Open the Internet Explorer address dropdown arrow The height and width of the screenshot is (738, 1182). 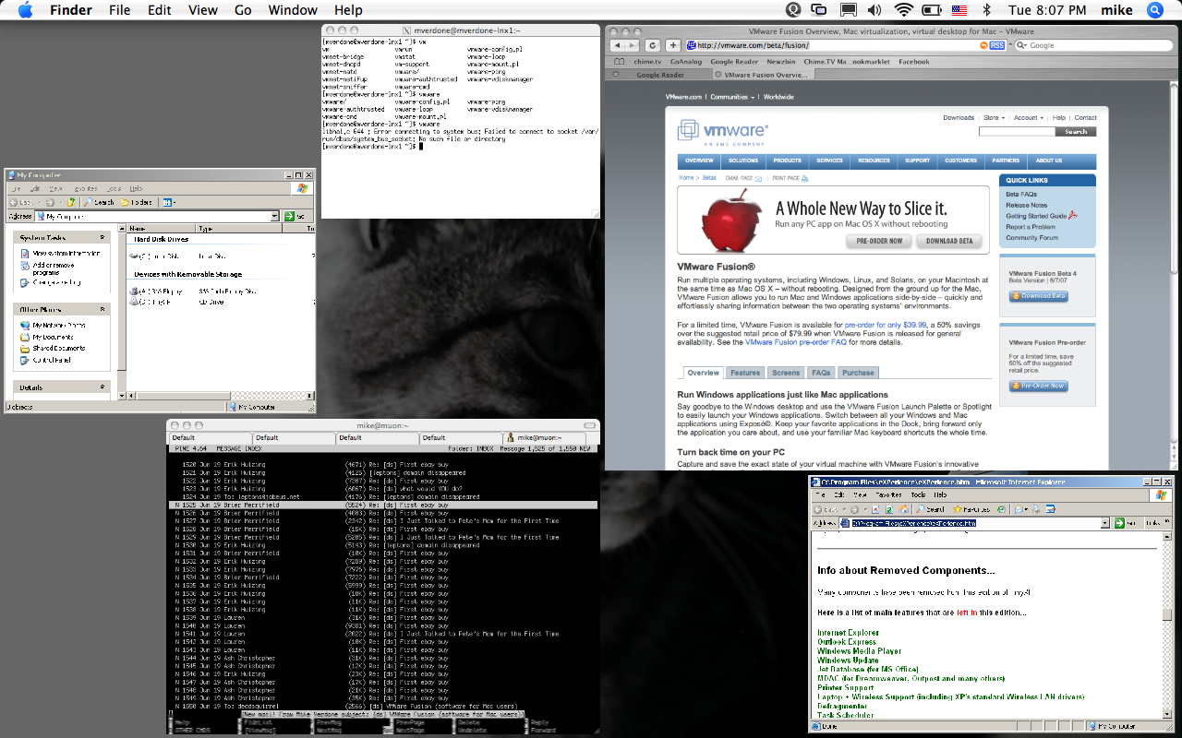pyautogui.click(x=1104, y=523)
